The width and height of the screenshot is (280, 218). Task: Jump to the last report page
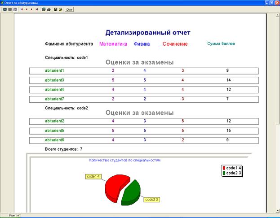36,9
